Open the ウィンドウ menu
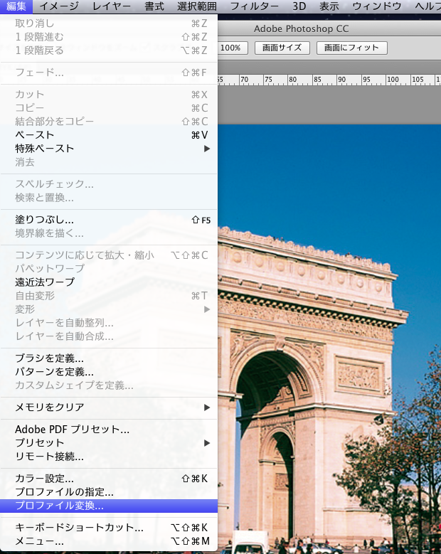This screenshot has height=554, width=441. click(x=377, y=6)
